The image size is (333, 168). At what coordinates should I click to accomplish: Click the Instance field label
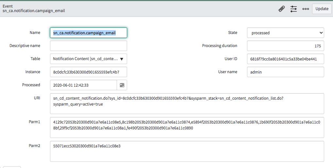(x=33, y=72)
